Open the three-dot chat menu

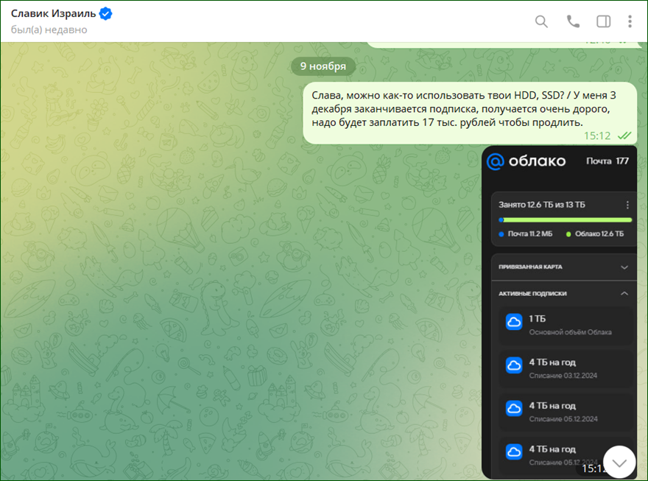pos(630,21)
